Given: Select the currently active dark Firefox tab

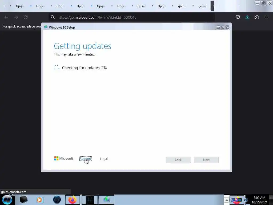Looking at the screenshot, I should (x=212, y=6).
